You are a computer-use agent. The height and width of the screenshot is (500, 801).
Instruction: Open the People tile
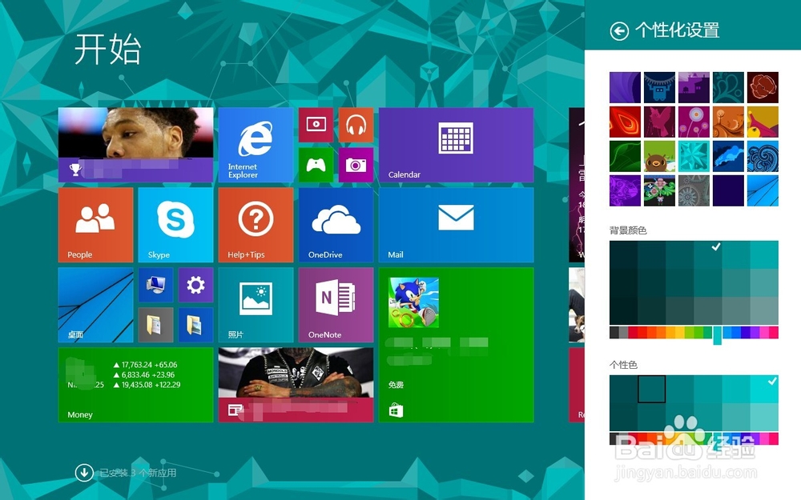click(95, 225)
